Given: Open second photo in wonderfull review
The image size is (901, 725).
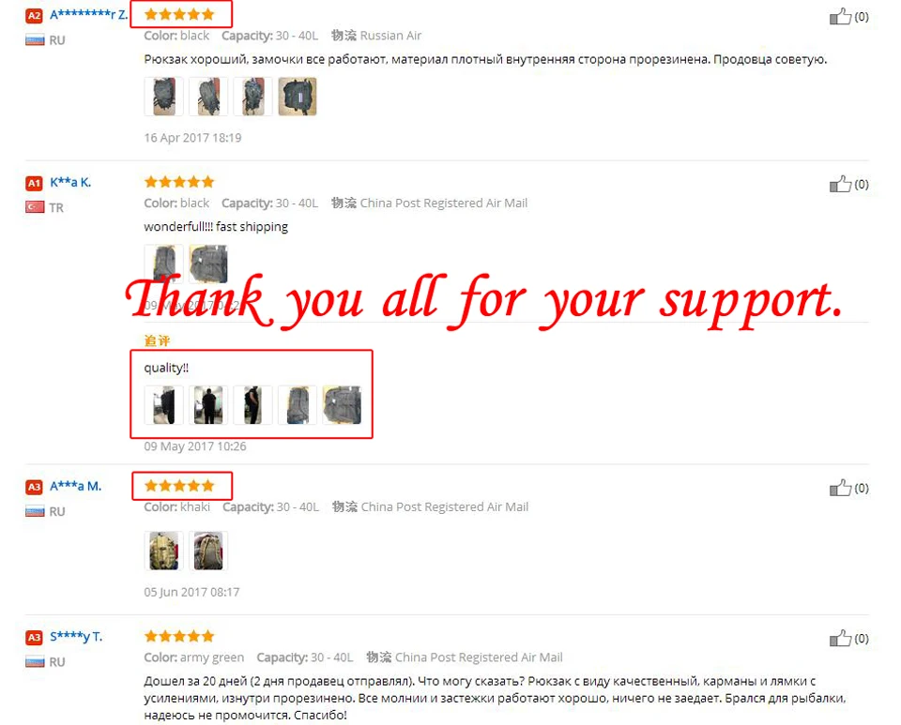Looking at the screenshot, I should click(x=208, y=264).
